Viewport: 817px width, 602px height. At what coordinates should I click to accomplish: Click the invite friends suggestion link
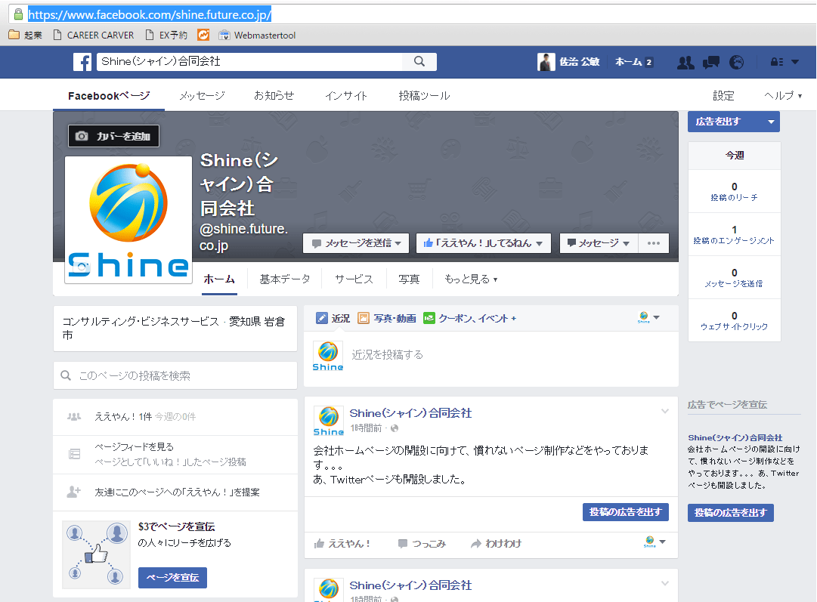177,492
